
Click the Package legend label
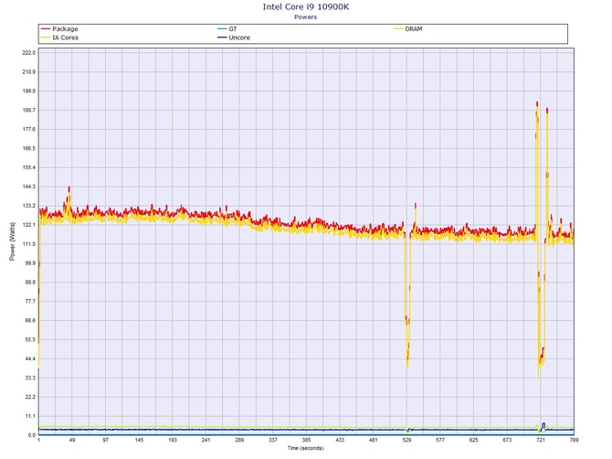coord(65,29)
